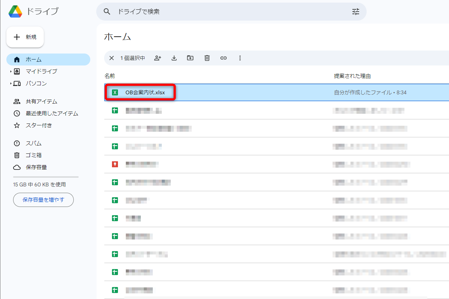Click the 新規 button
The width and height of the screenshot is (449, 299).
[x=25, y=37]
